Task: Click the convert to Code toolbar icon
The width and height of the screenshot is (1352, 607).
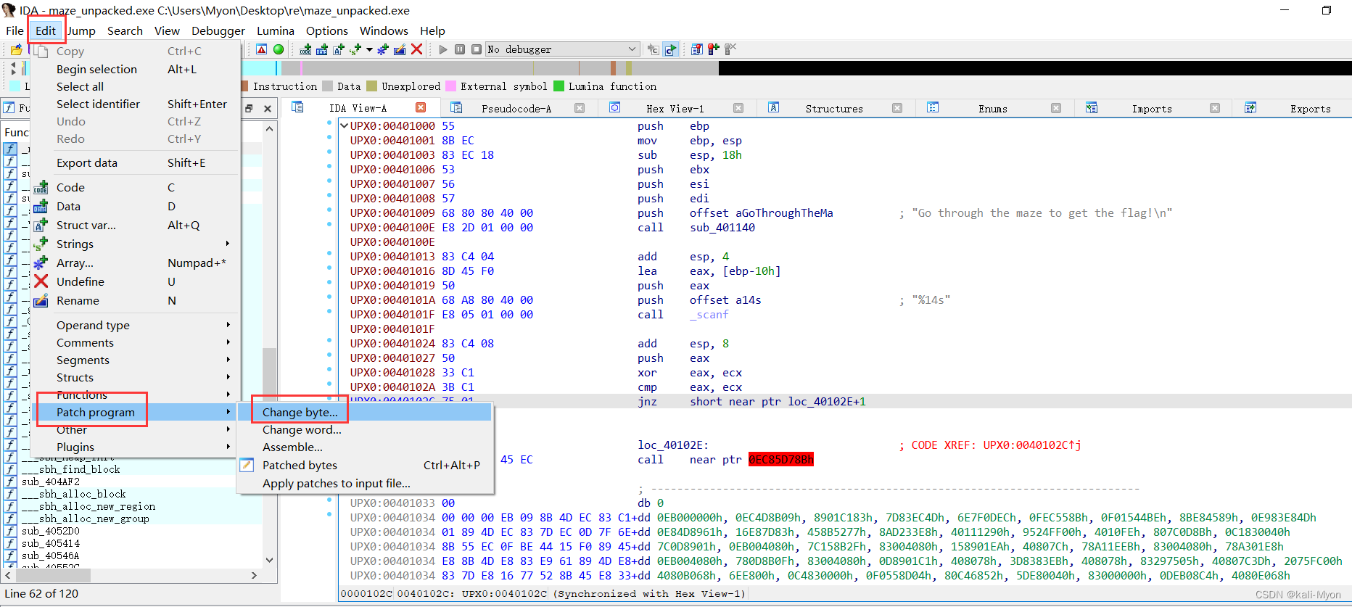Action: (305, 49)
